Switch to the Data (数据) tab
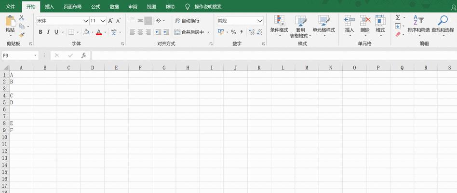The height and width of the screenshot is (193, 457). click(114, 6)
